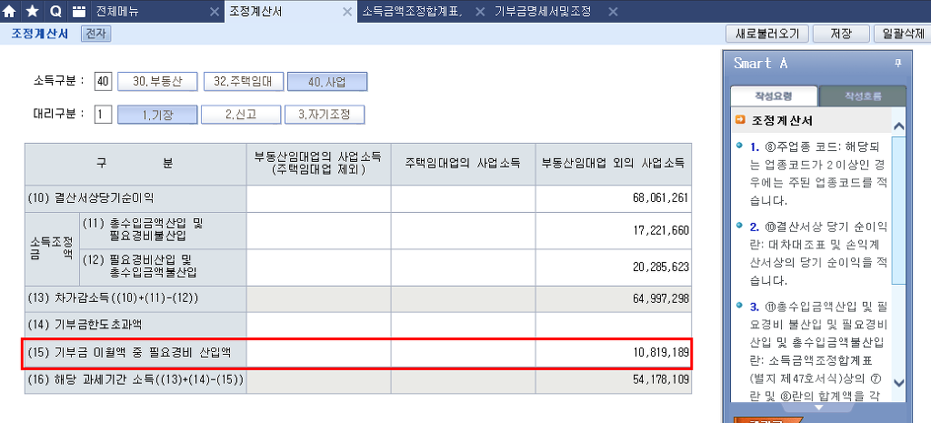Click the Smart A vertical scrollbar thumb
This screenshot has height=423, width=931.
click(899, 212)
